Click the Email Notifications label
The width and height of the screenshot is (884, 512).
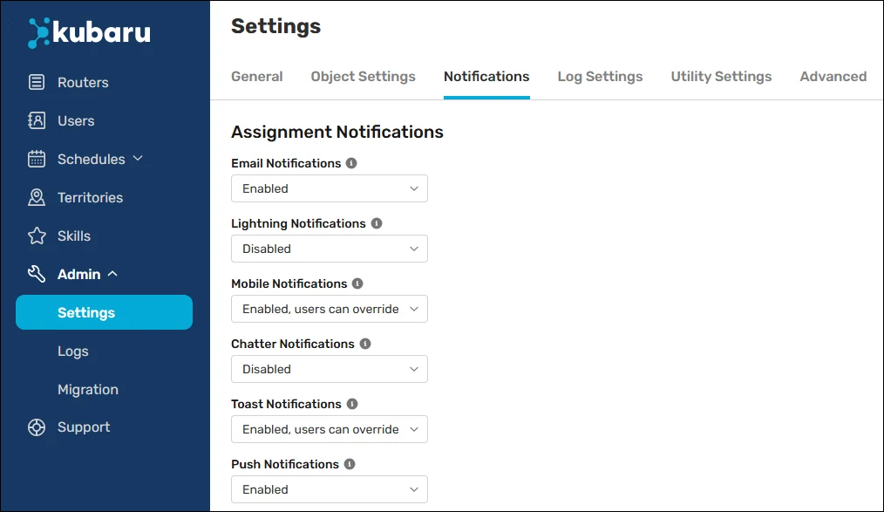pyautogui.click(x=286, y=163)
